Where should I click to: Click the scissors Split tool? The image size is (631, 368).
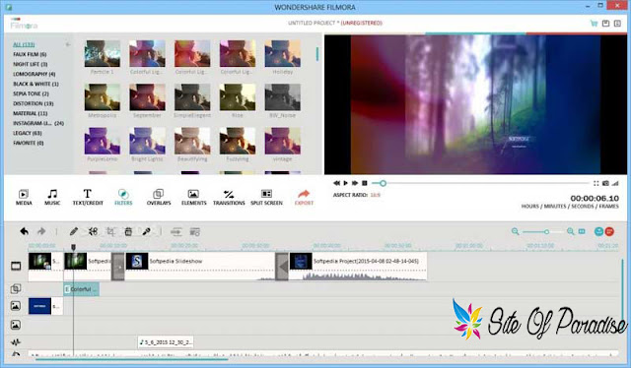click(93, 231)
